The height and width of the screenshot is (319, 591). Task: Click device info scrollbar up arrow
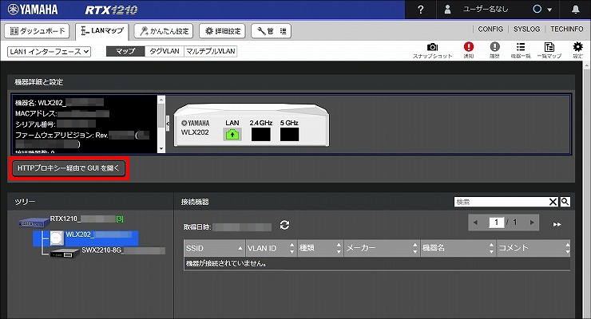[x=161, y=100]
